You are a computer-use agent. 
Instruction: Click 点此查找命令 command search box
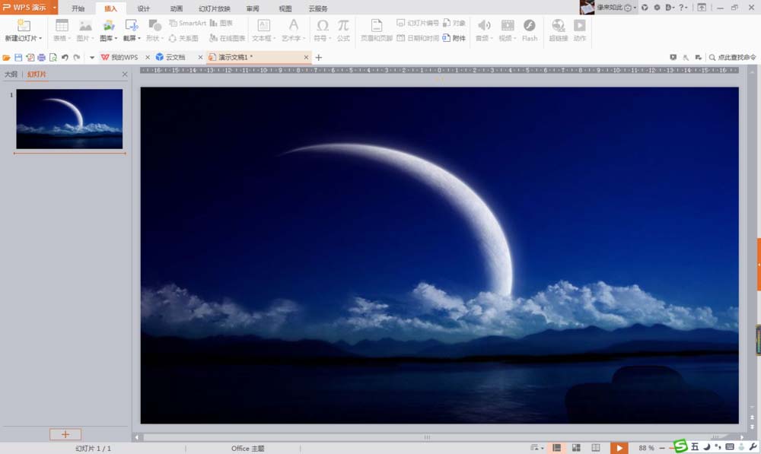pos(732,57)
